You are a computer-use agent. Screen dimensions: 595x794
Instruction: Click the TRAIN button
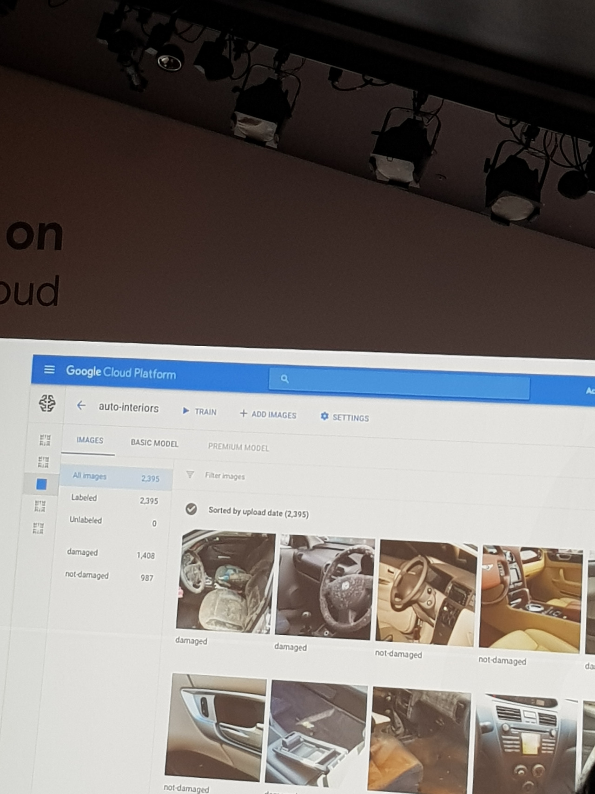199,411
